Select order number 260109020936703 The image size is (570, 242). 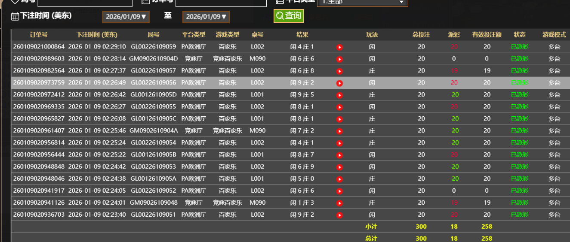[39, 215]
